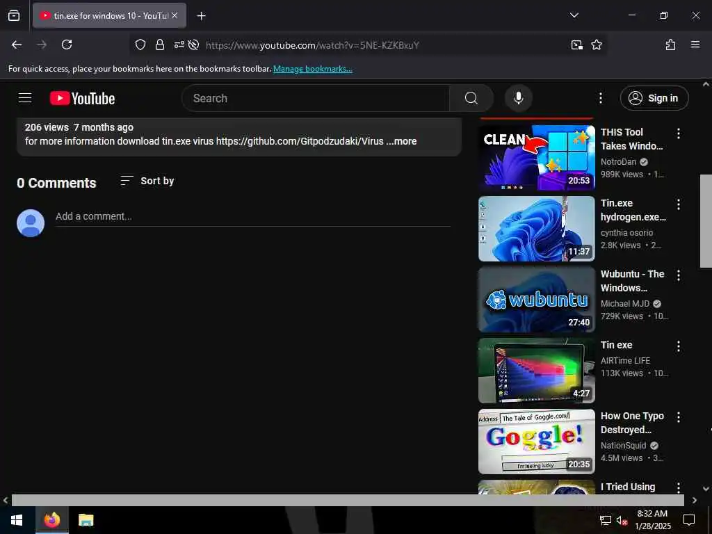Click the 206 views 7 months ago text
This screenshot has width=712, height=534.
coord(79,128)
